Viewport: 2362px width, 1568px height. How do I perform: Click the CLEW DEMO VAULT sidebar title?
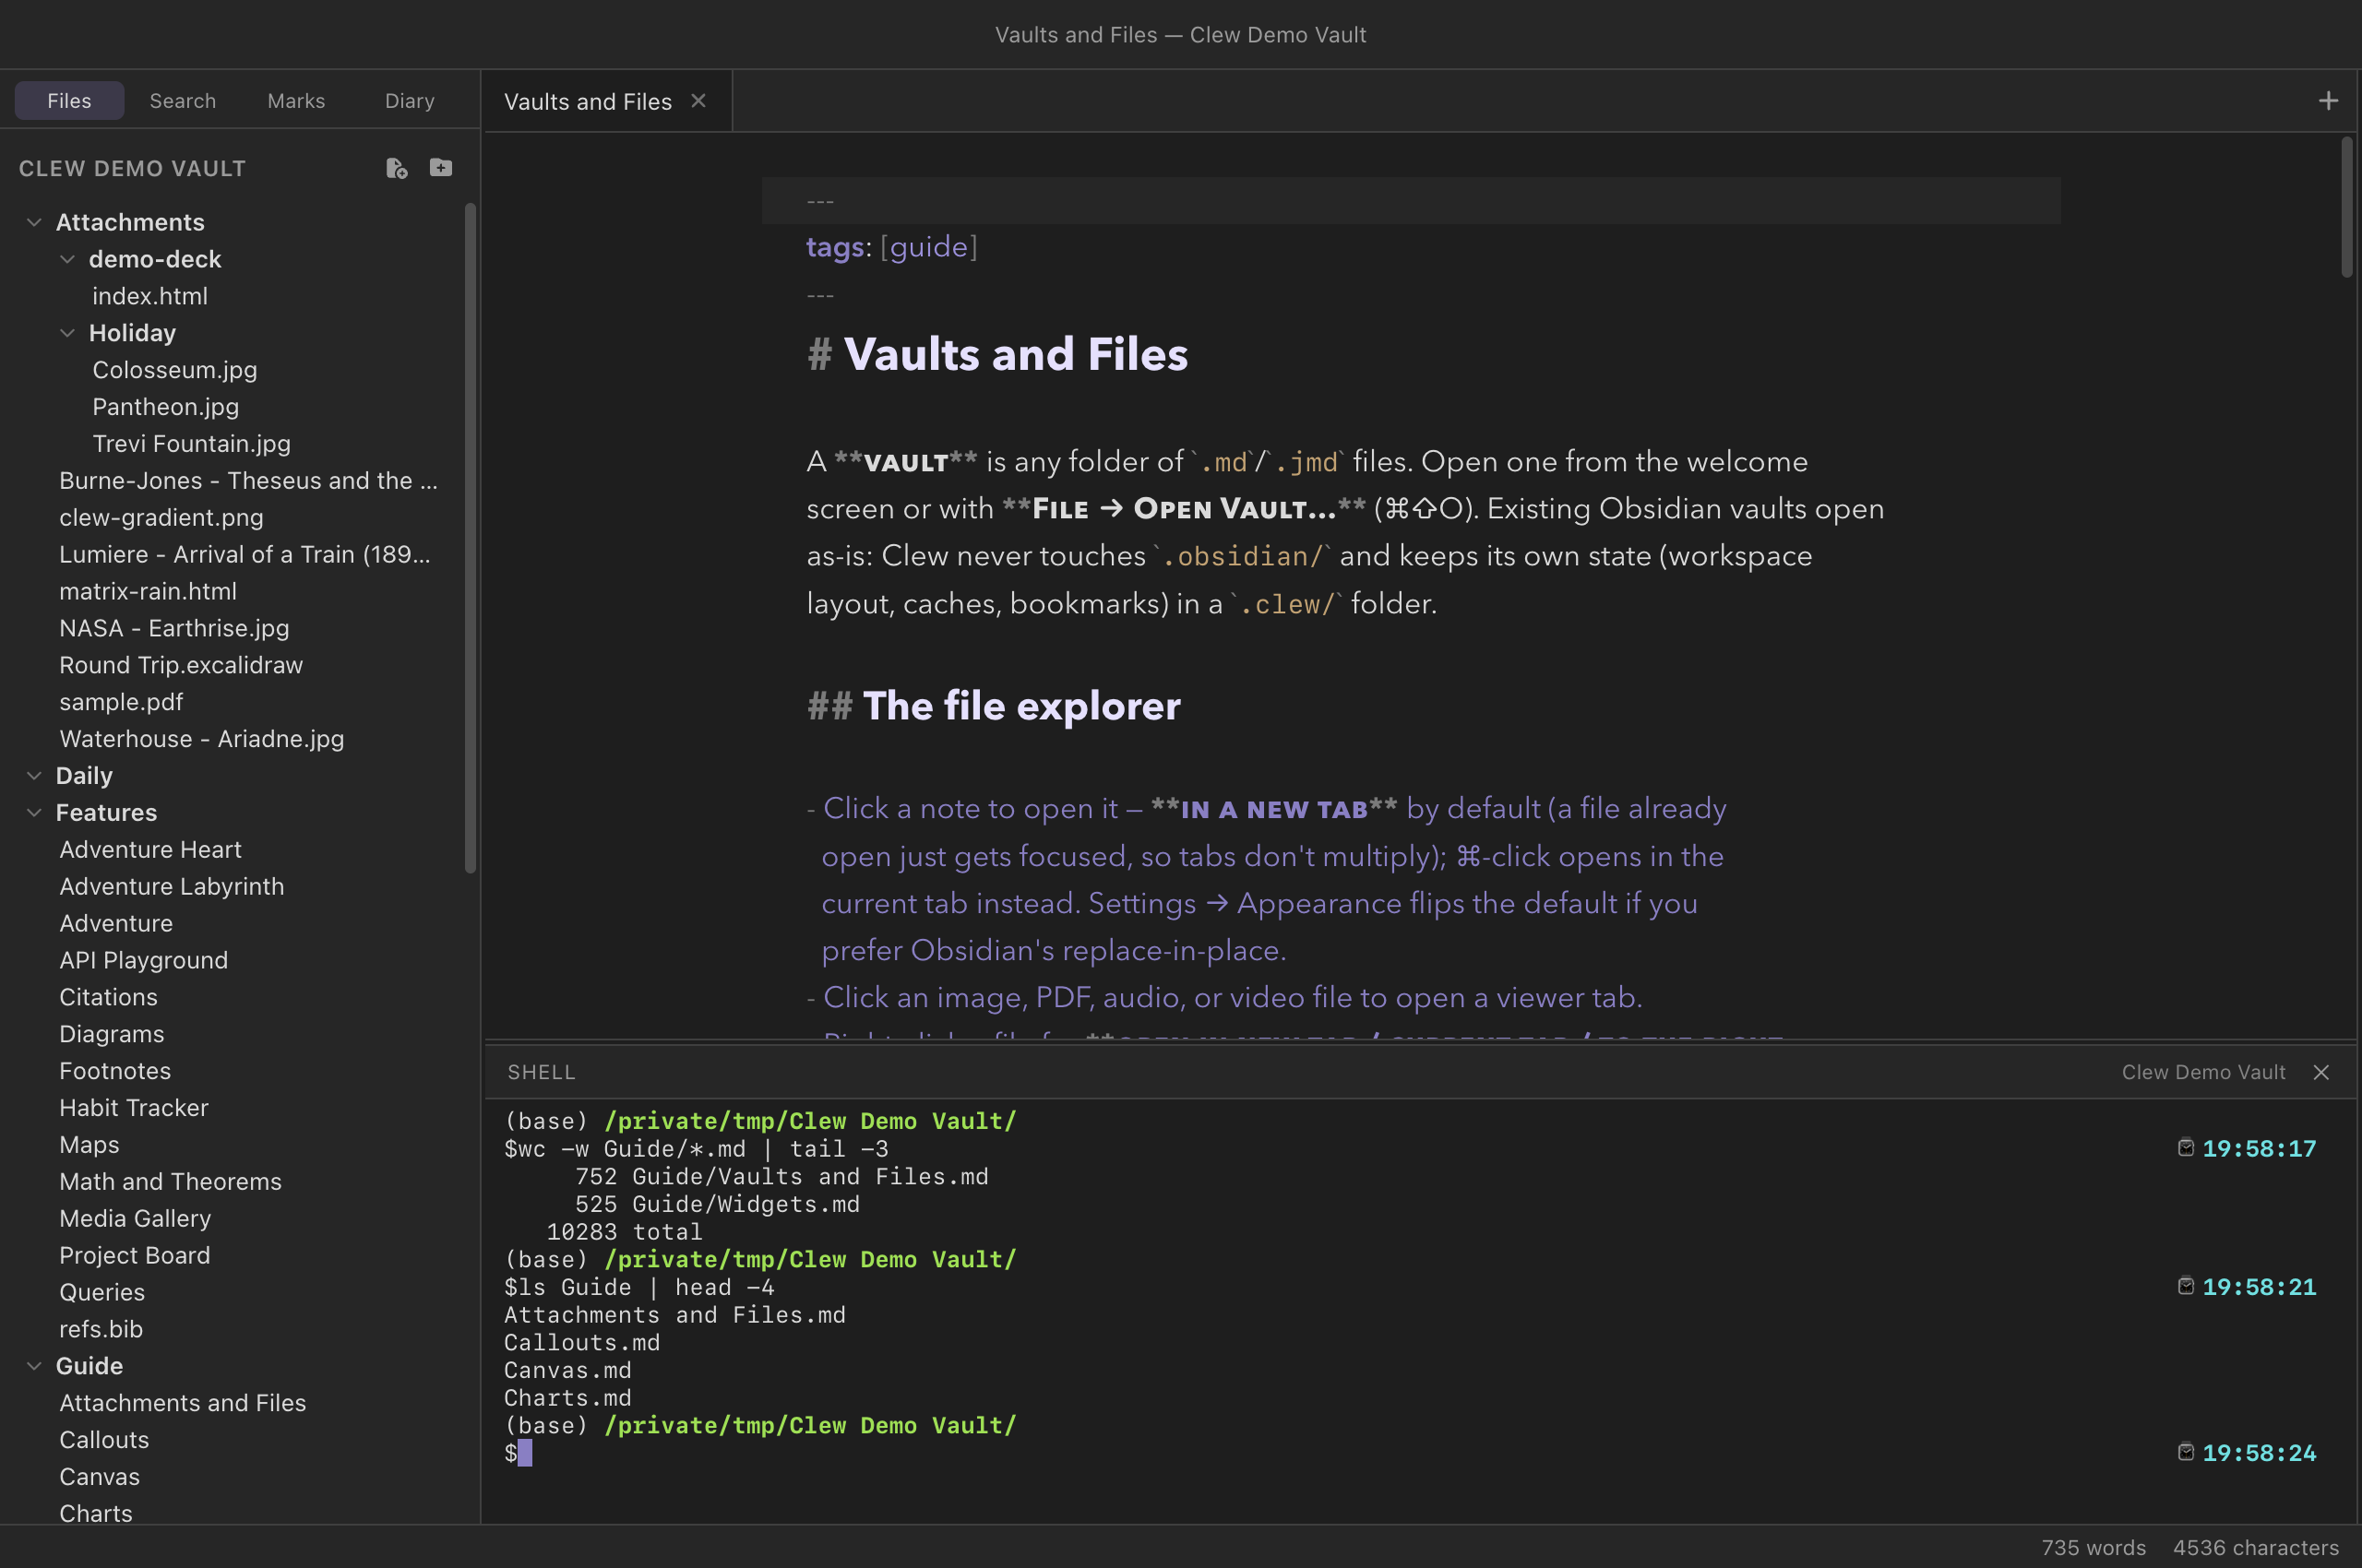point(132,169)
